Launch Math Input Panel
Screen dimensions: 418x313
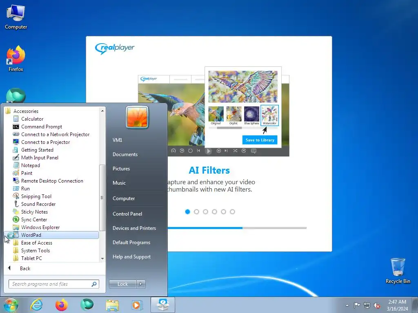(40, 157)
